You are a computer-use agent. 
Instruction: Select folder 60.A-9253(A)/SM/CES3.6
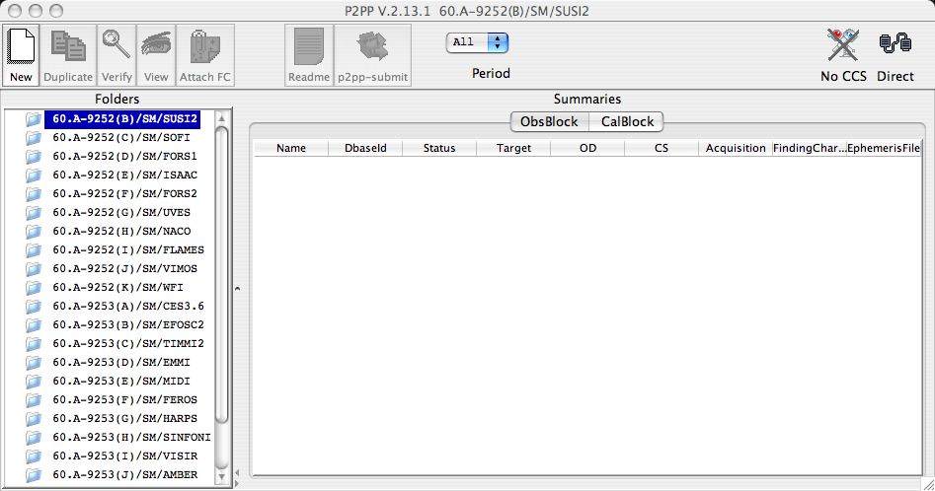click(x=128, y=307)
